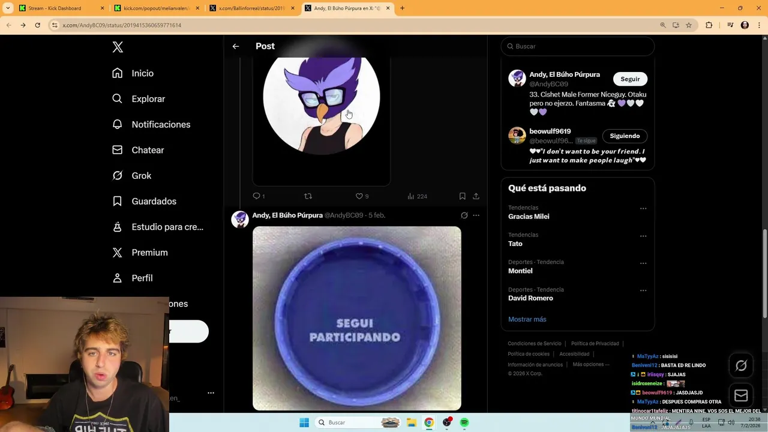Image resolution: width=768 pixels, height=432 pixels.
Task: Click the floating Grok button
Action: point(741,365)
